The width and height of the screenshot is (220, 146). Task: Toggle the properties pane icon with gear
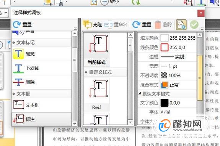181,25
